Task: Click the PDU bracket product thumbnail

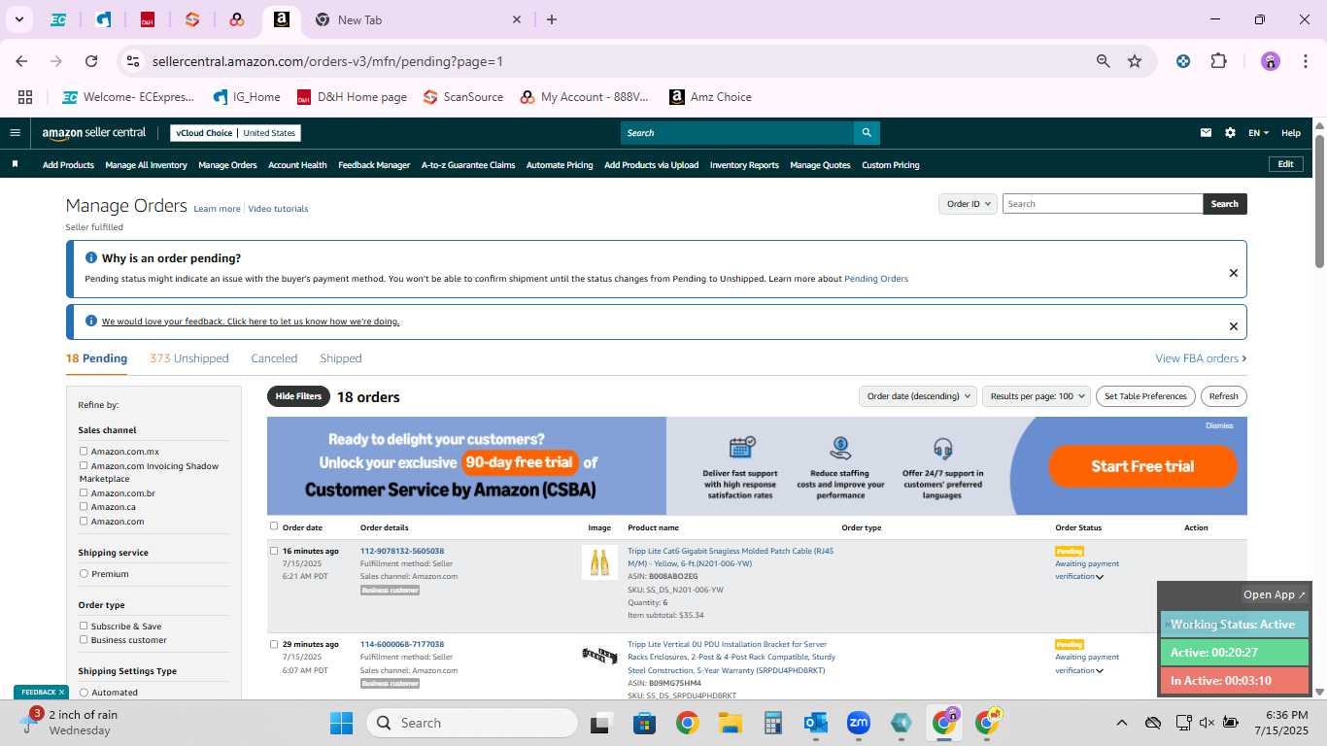Action: (599, 656)
